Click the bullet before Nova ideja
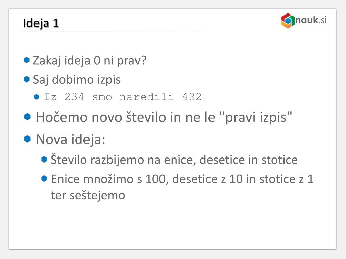The height and width of the screenshot is (259, 346). click(27, 139)
